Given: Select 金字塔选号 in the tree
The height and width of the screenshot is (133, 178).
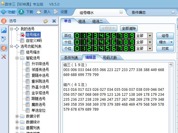Looking at the screenshot, I should [x=40, y=93].
